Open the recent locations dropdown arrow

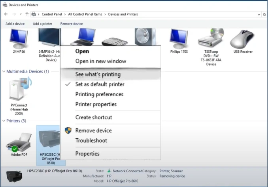click(x=21, y=14)
